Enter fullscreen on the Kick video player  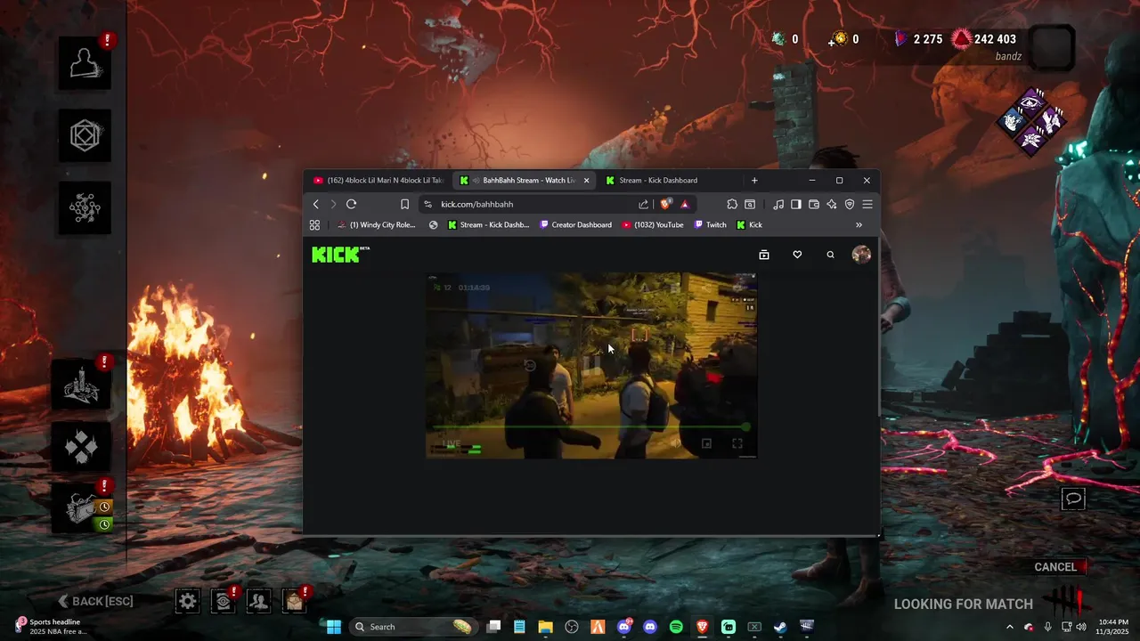(x=737, y=443)
